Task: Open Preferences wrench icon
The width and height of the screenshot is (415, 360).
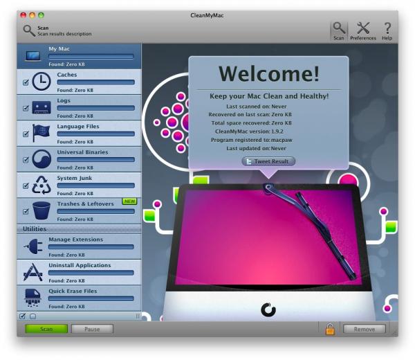Action: click(363, 28)
